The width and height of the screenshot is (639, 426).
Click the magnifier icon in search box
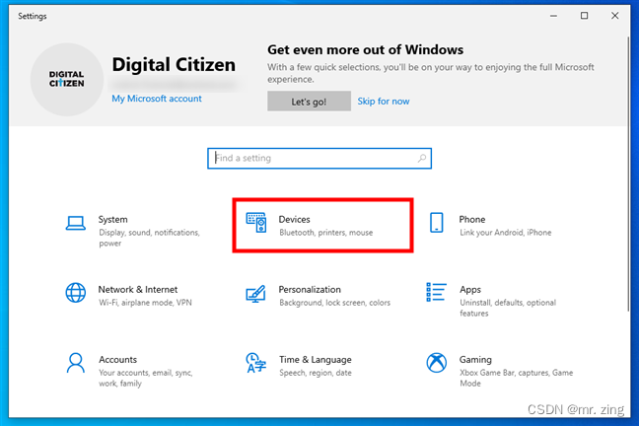(x=422, y=158)
